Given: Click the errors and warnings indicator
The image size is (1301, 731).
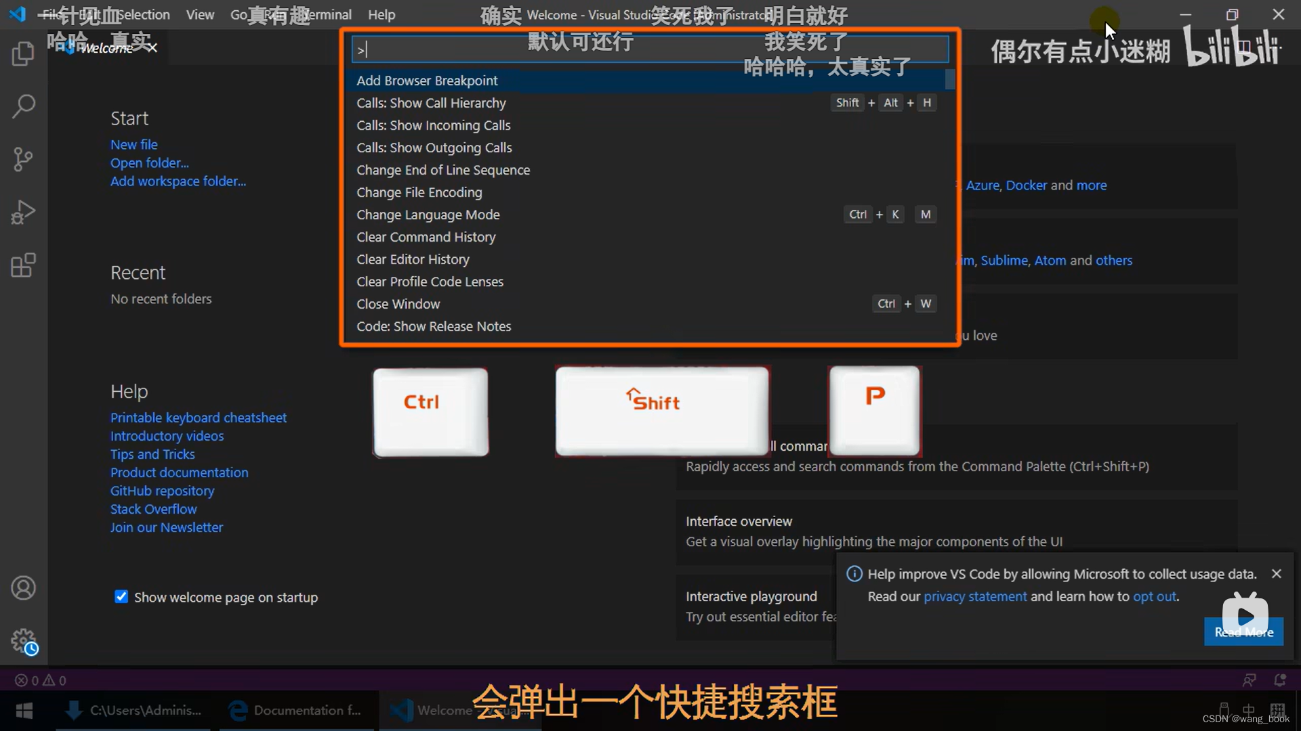Looking at the screenshot, I should coord(41,680).
